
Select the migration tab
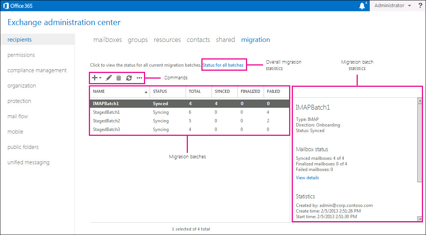(x=256, y=40)
